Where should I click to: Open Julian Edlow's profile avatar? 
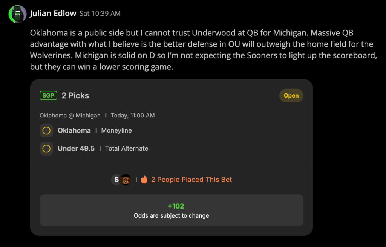17,14
